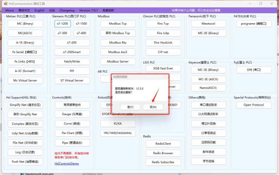
Task: Open Panasonic Mewtocol test
Action: click(x=208, y=24)
